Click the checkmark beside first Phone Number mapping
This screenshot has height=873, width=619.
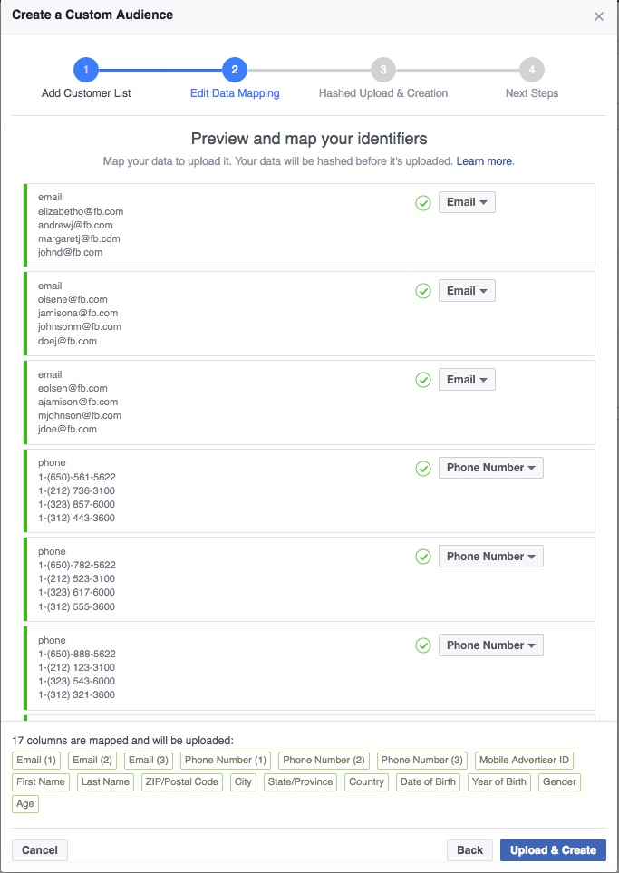[x=422, y=469]
